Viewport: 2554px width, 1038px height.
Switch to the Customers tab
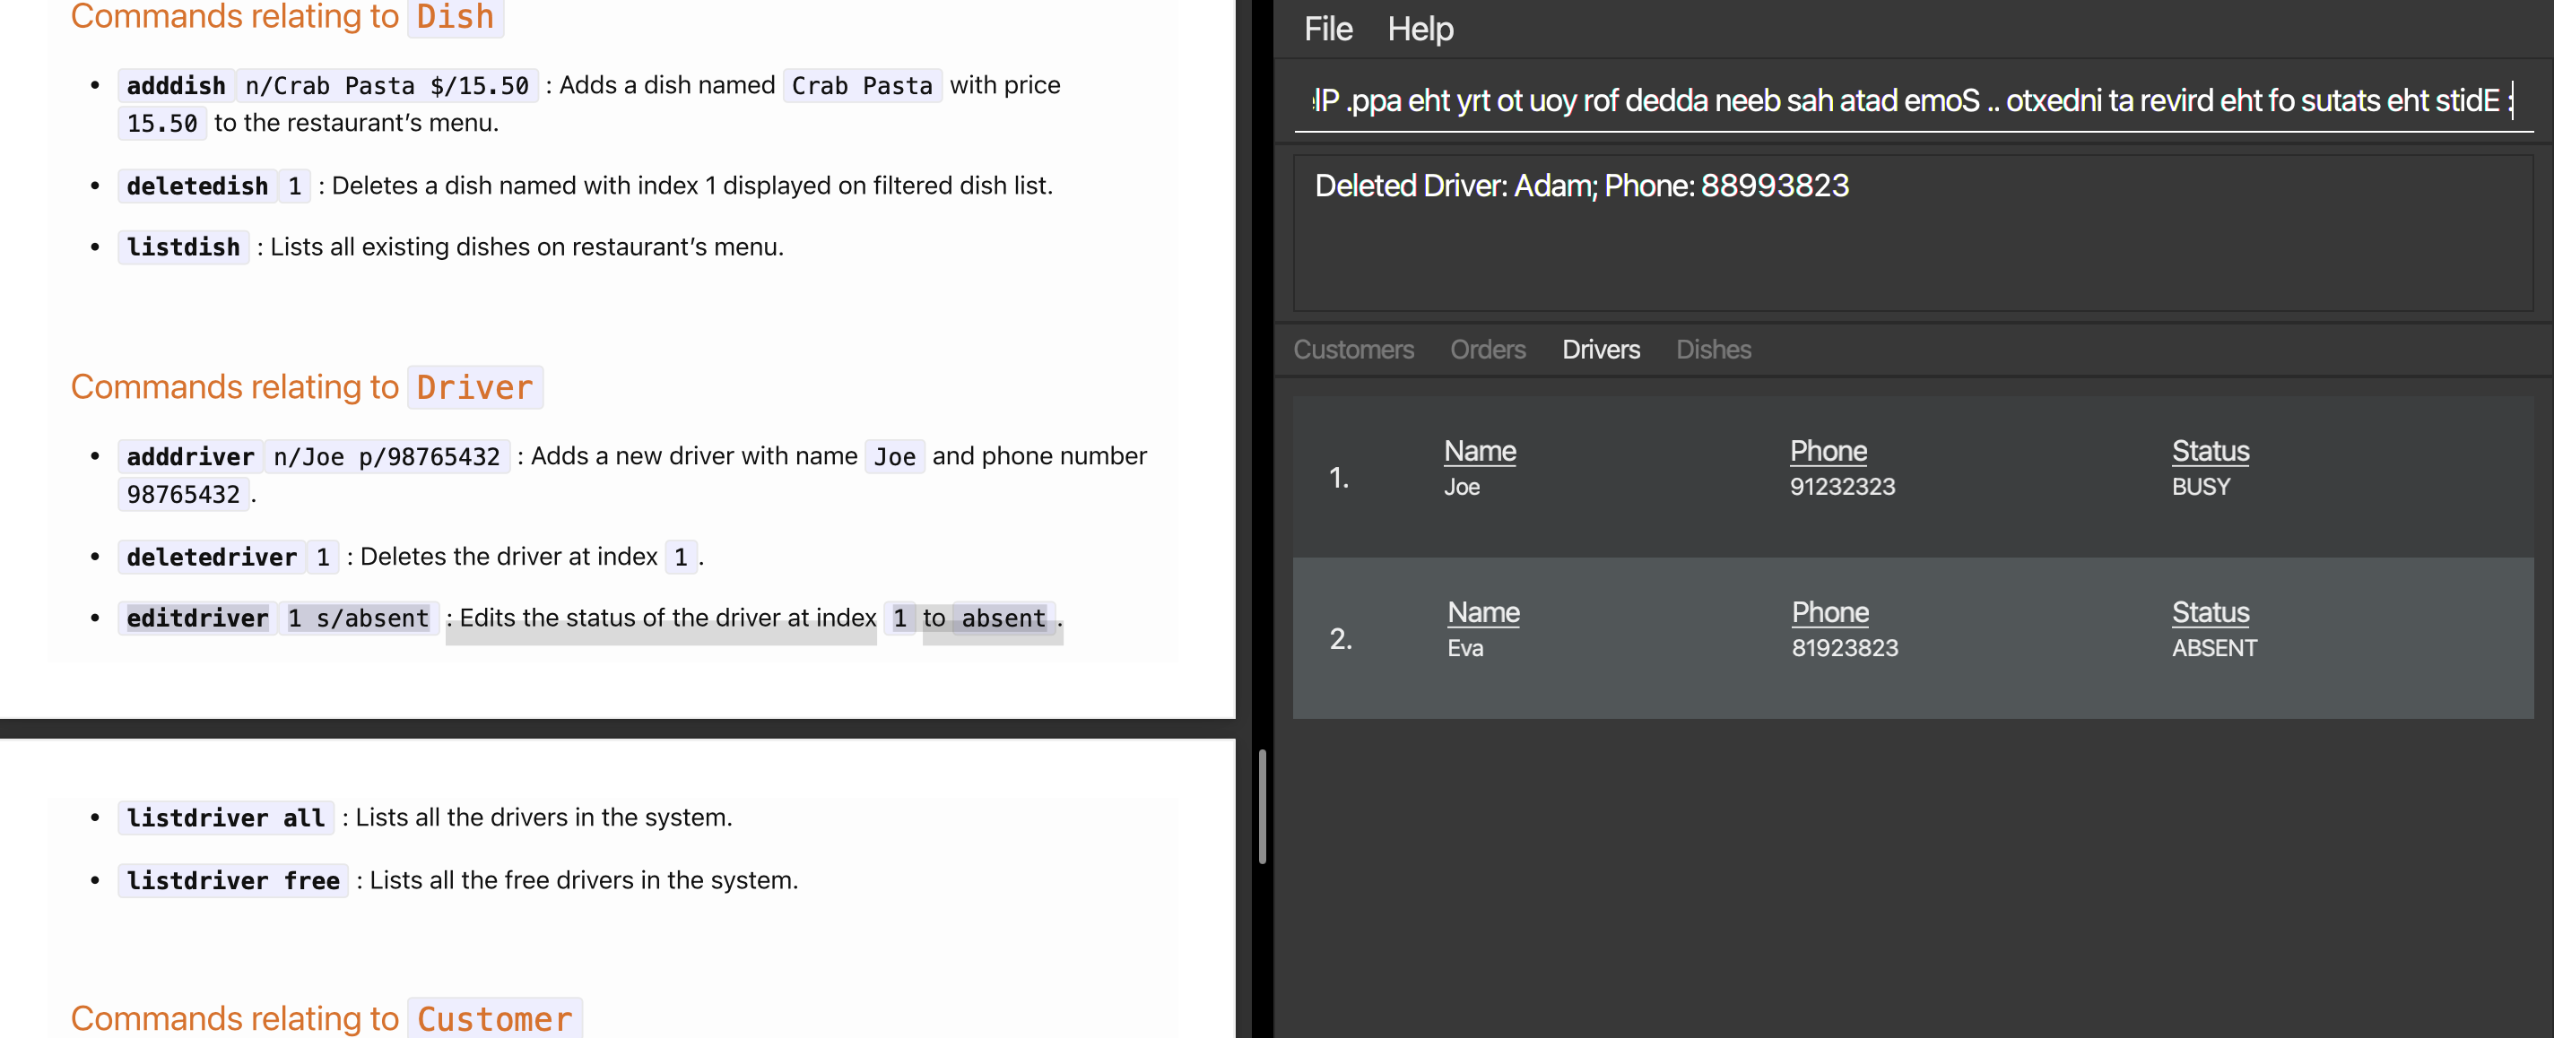pos(1352,349)
